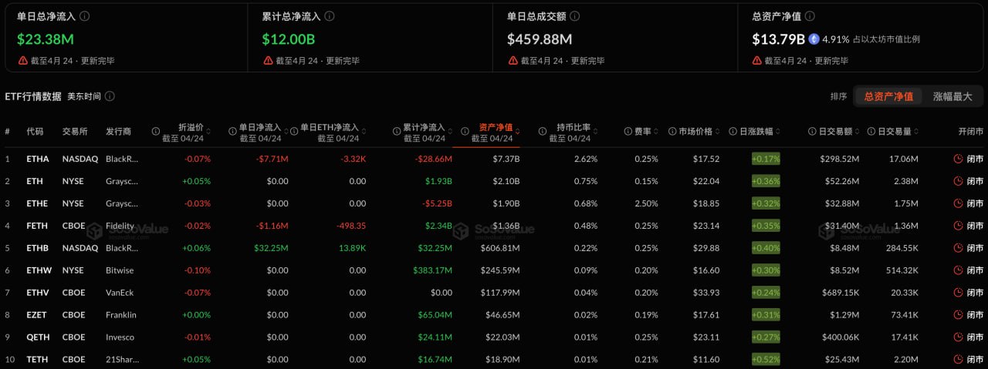Switch to the 涨幅最大 sort tab
988x369 pixels.
(952, 96)
